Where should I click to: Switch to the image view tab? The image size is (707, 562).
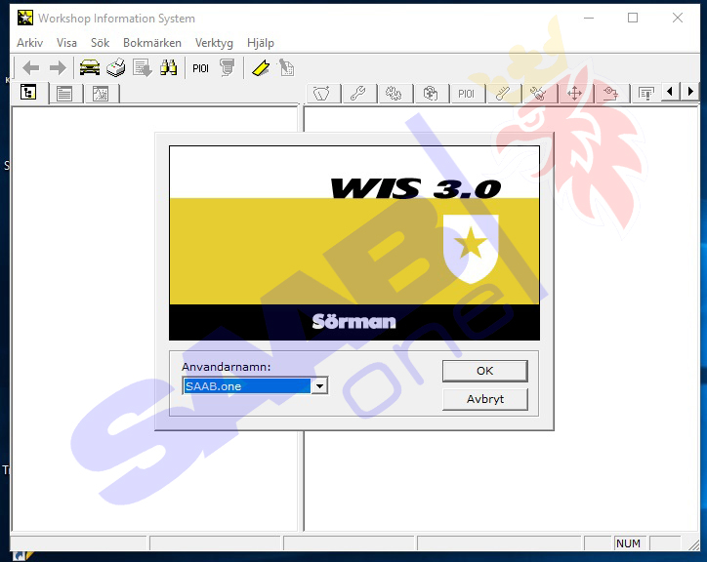coord(100,93)
